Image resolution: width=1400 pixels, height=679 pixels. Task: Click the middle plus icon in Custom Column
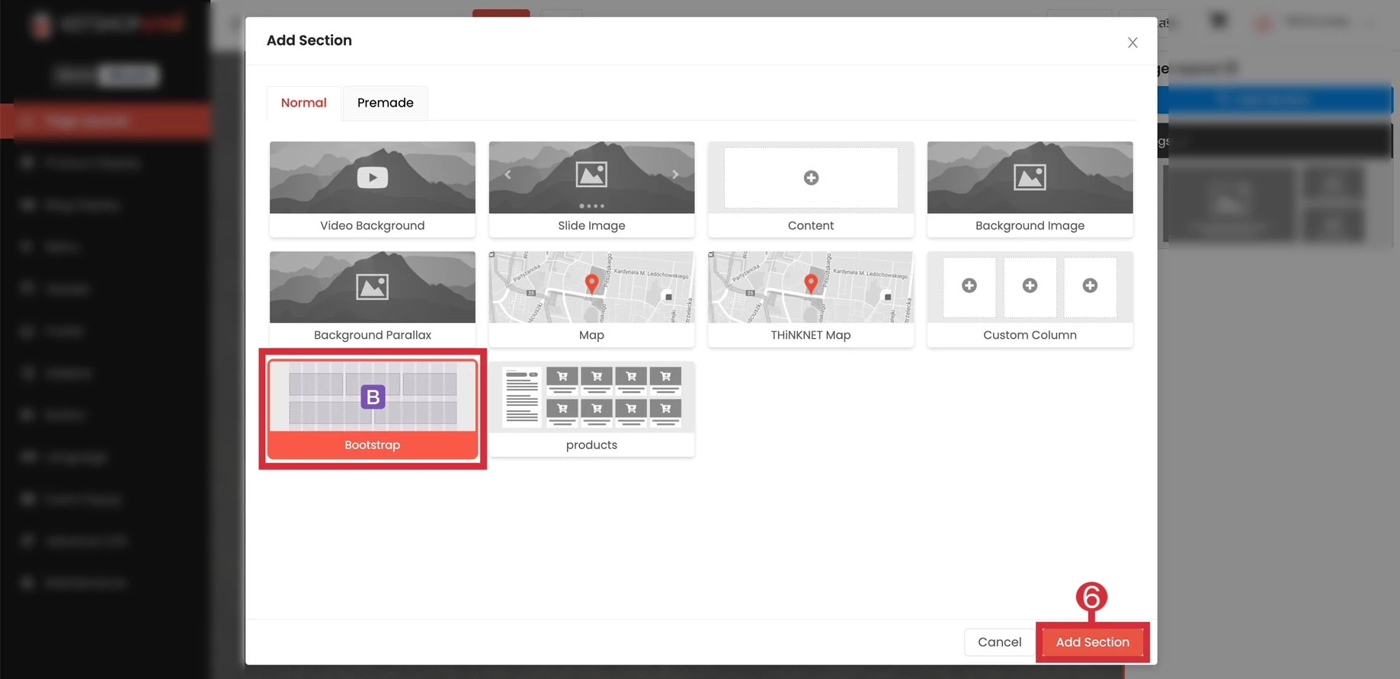point(1030,285)
